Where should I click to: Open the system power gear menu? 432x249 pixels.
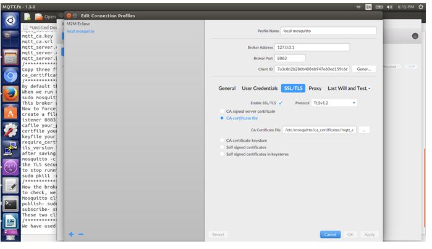pos(421,7)
